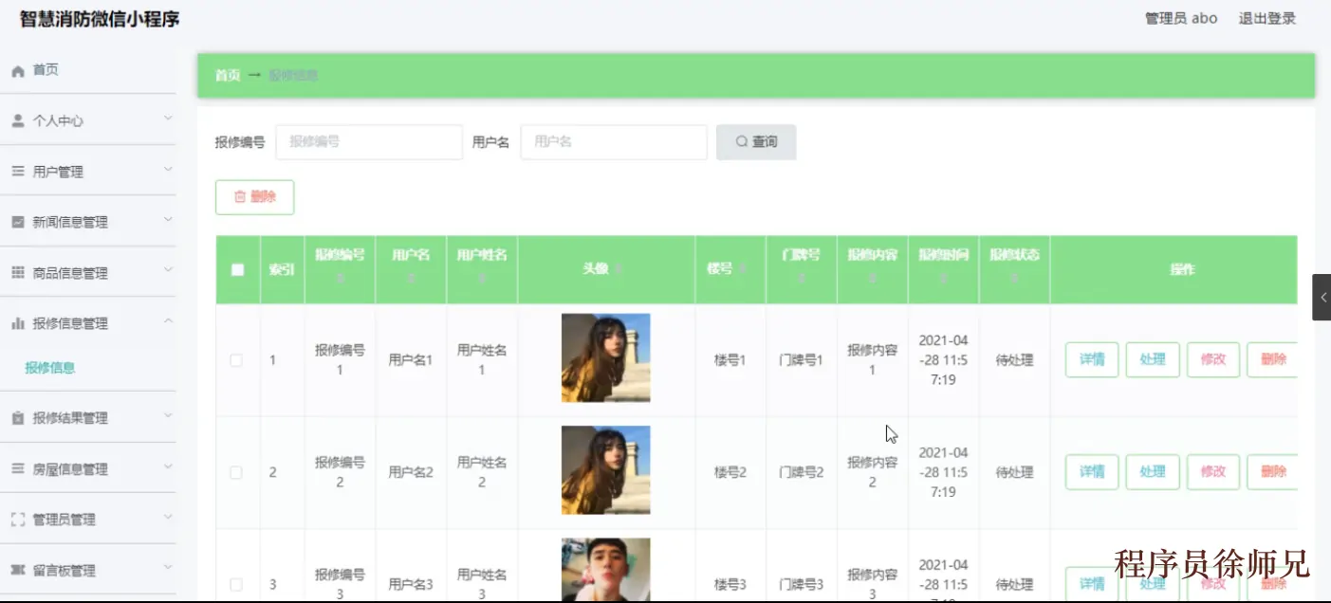Collapse the 报修信息管理 chevron
Image resolution: width=1331 pixels, height=603 pixels.
tap(168, 321)
